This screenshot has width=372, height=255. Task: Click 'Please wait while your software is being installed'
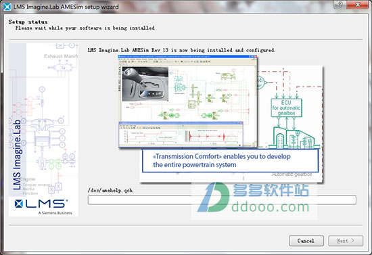click(x=85, y=28)
